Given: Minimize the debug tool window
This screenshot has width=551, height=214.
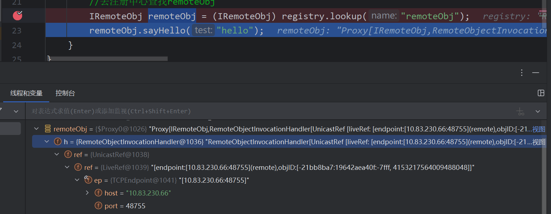Looking at the screenshot, I should [x=536, y=73].
